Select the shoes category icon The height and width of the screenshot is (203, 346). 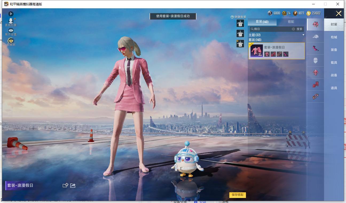[316, 97]
